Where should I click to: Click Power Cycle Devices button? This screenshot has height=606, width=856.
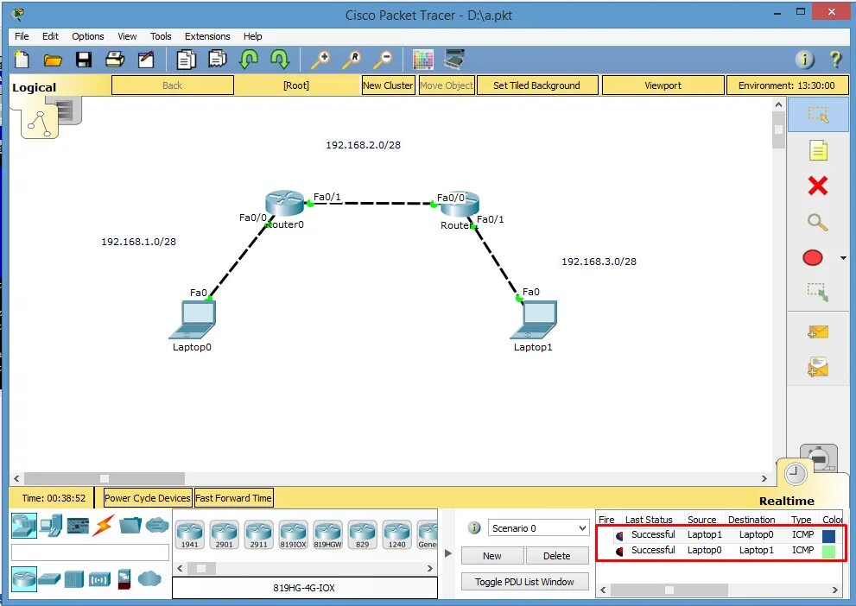point(148,498)
